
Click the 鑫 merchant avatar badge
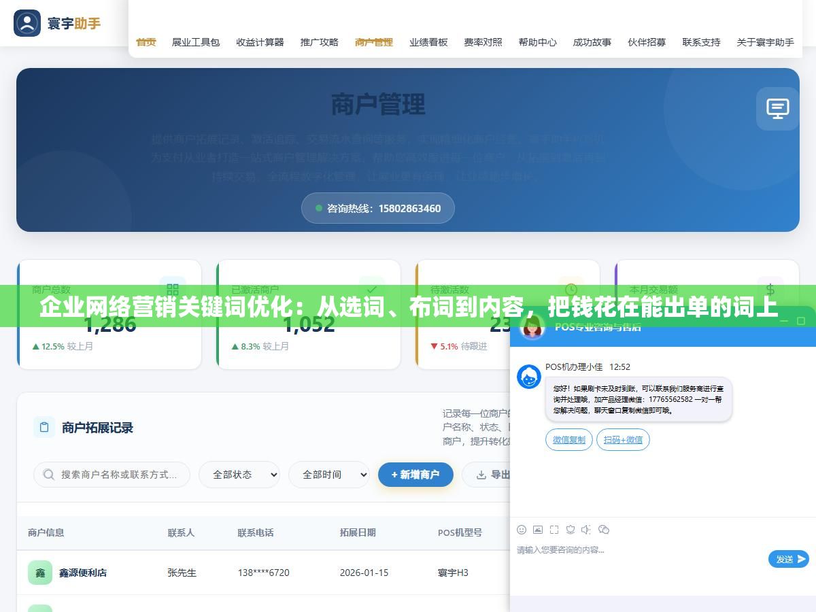click(40, 573)
